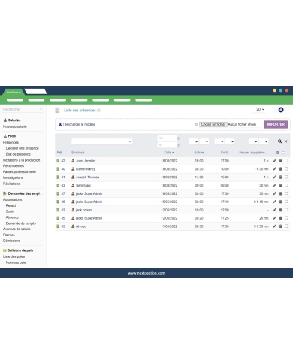Edit Ahmed presence row 33
The height and width of the screenshot is (364, 293).
274,226
